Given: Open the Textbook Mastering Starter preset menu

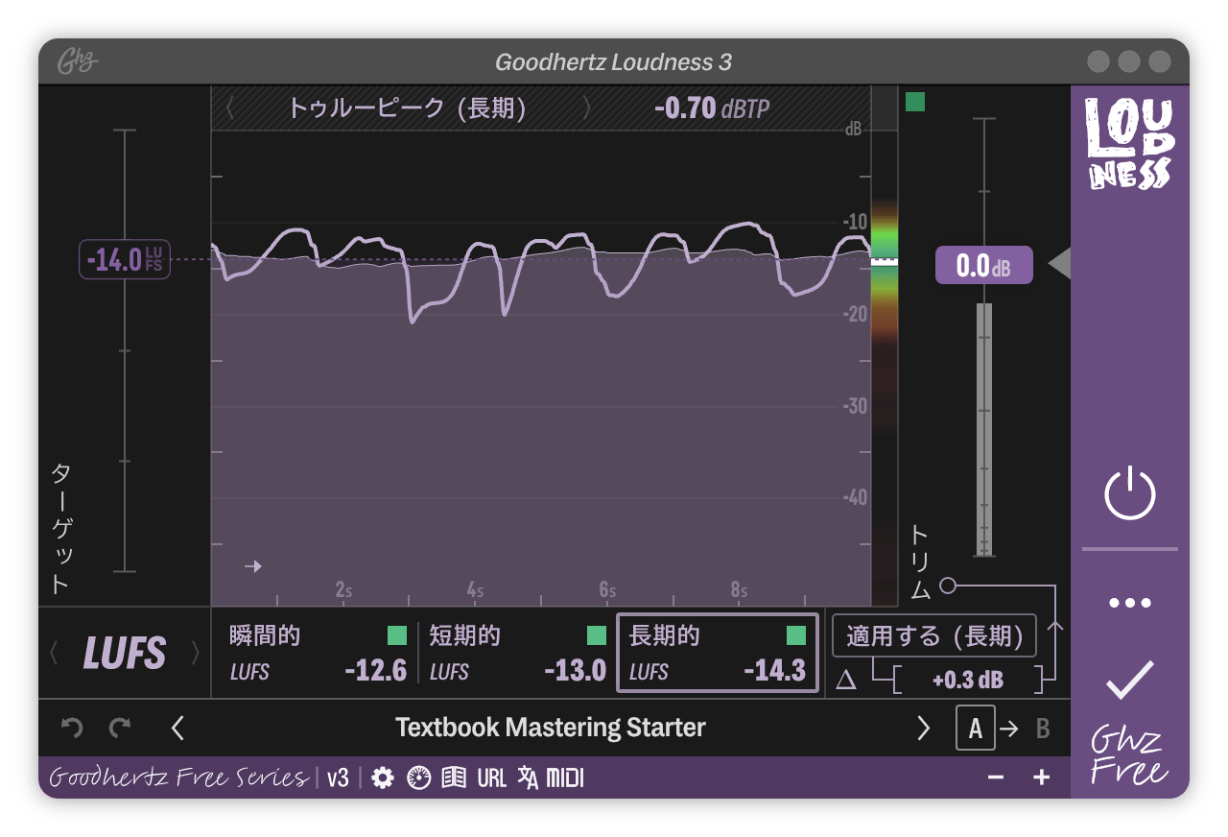Looking at the screenshot, I should tap(551, 728).
